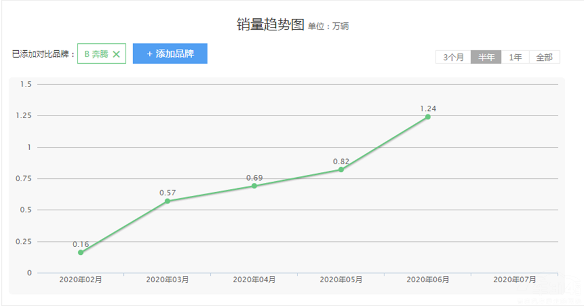Click the B 奔腾 brand tag text
584x308 pixels.
(95, 54)
